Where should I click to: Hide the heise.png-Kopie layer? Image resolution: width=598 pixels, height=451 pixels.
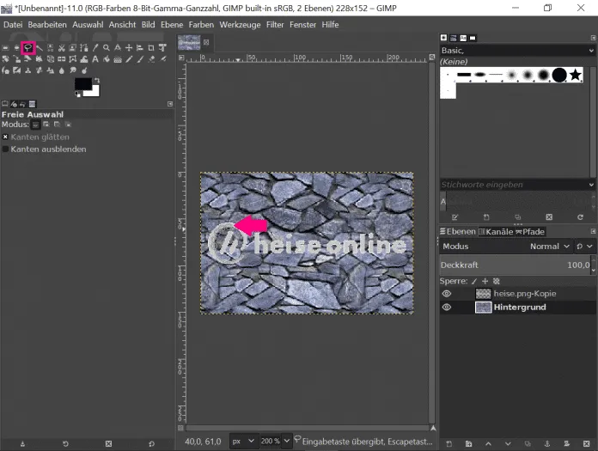[x=447, y=294]
